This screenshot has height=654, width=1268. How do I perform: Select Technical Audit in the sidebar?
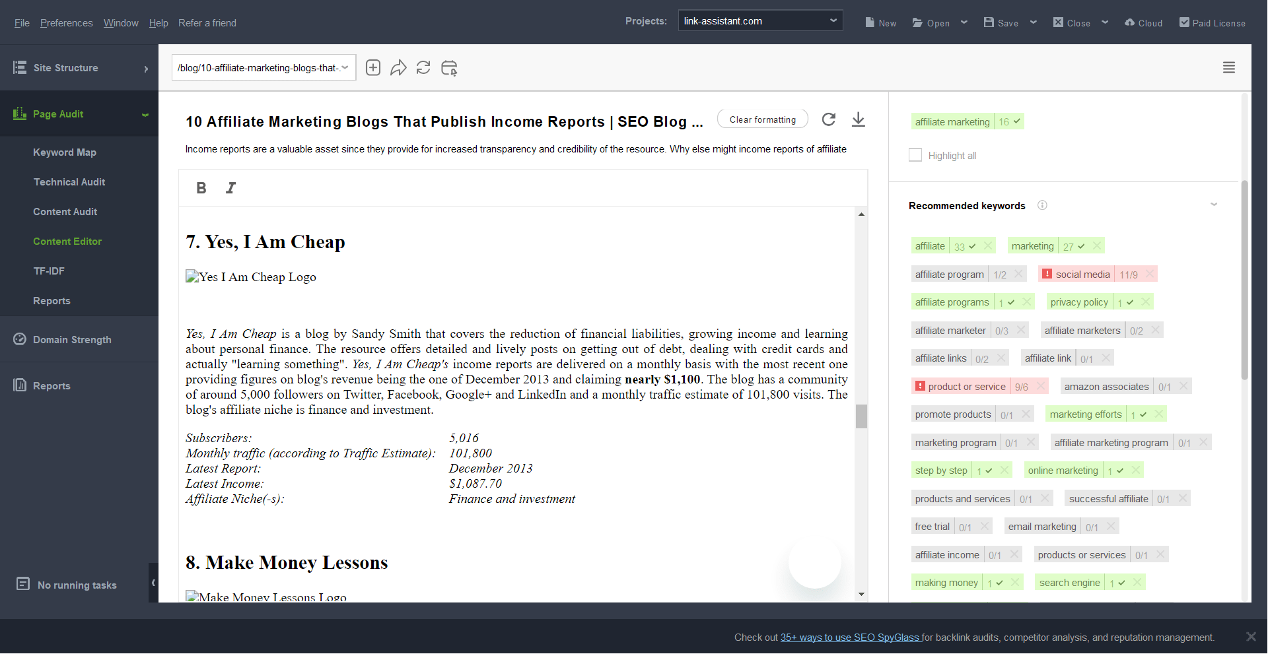(69, 182)
